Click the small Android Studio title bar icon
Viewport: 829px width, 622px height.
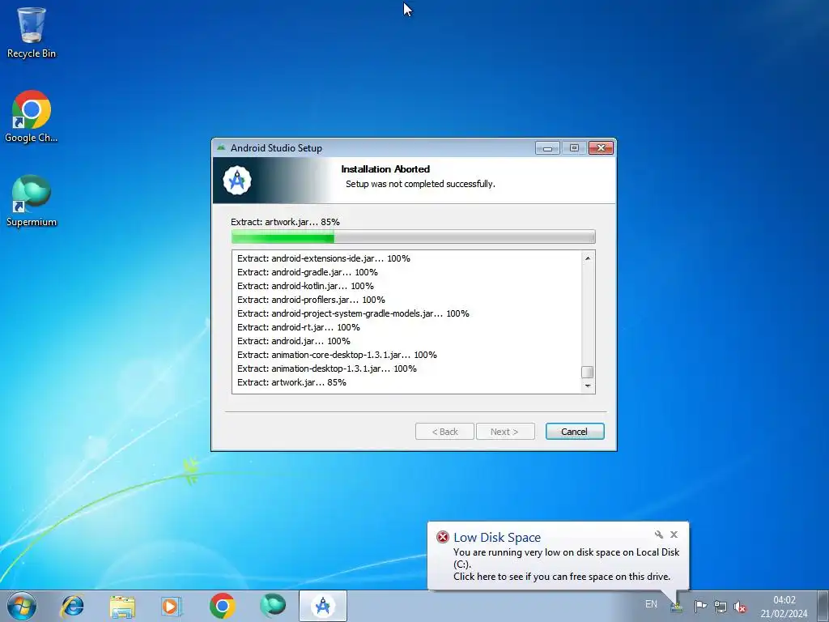[221, 147]
